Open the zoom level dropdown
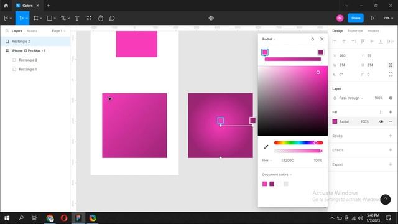This screenshot has width=398, height=224. coord(388,18)
